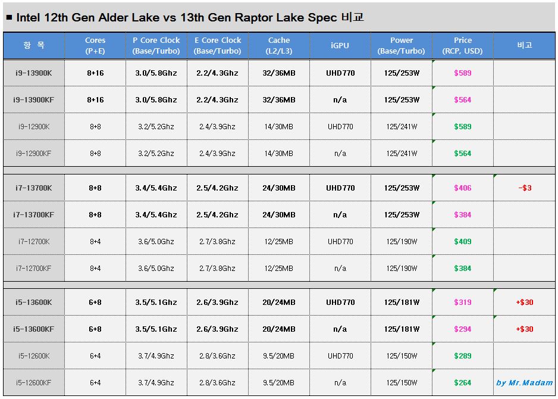
Task: Select the i5-12600K model cell
Action: click(x=34, y=356)
